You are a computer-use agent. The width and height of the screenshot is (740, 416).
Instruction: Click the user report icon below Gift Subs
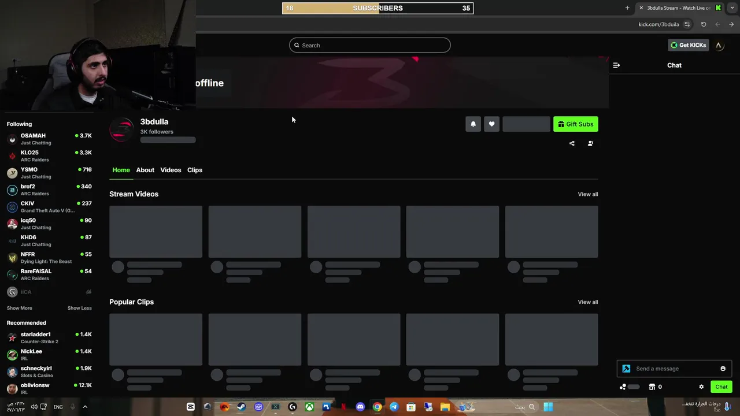[x=590, y=143]
